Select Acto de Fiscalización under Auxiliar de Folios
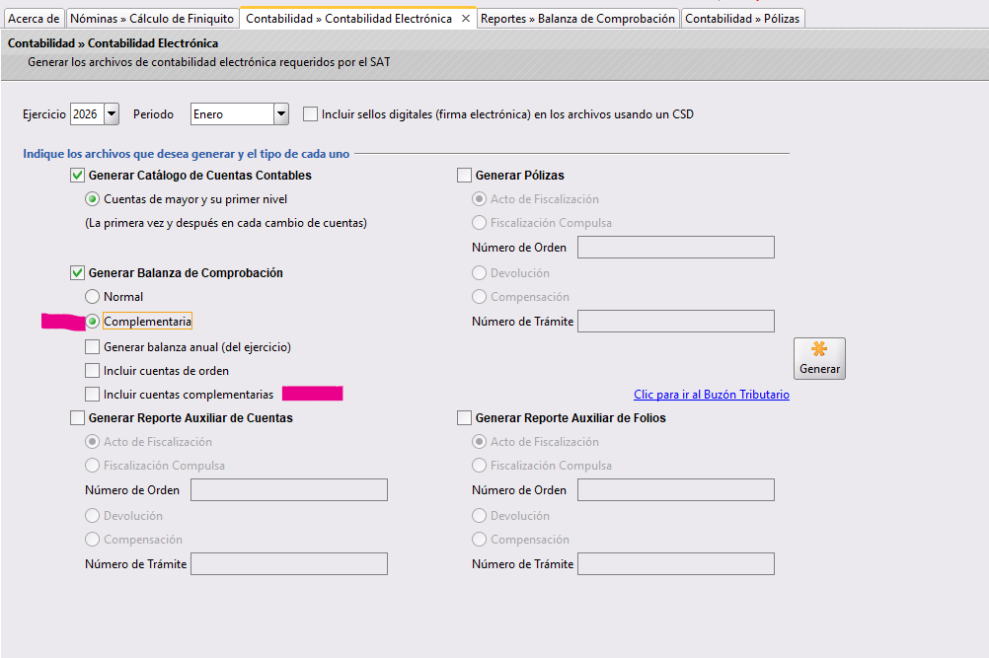The width and height of the screenshot is (989, 658). pyautogui.click(x=480, y=442)
